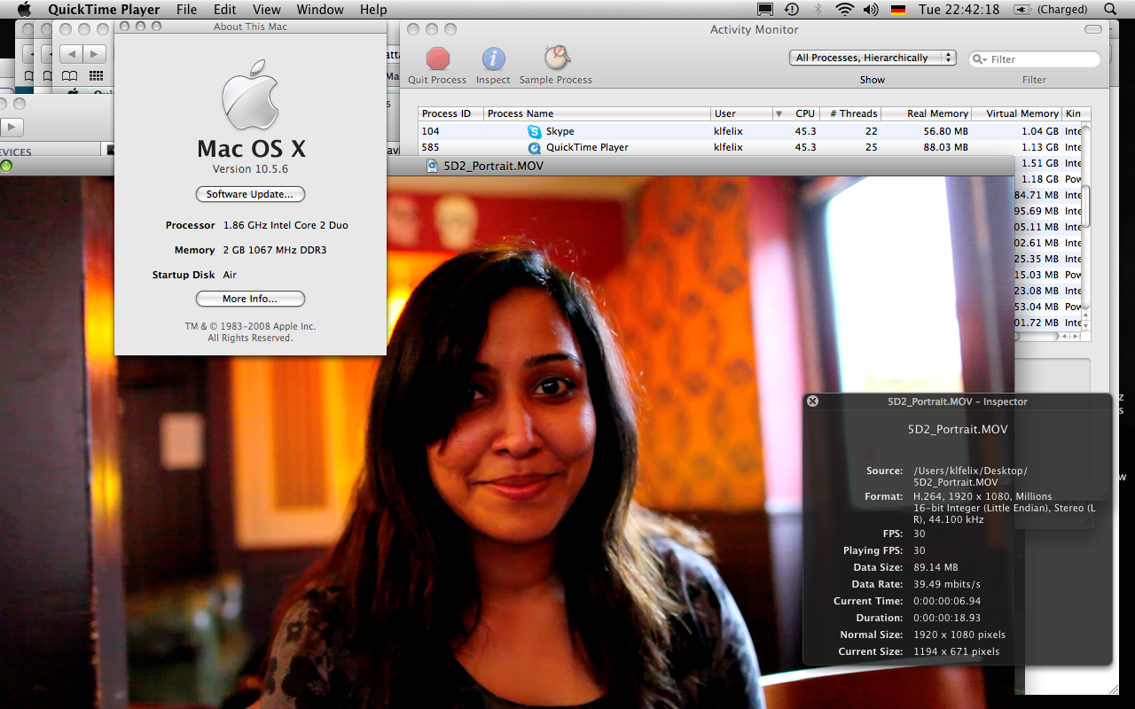Open the All Processes, Hierarchically dropdown
Image resolution: width=1135 pixels, height=709 pixels.
(x=873, y=58)
